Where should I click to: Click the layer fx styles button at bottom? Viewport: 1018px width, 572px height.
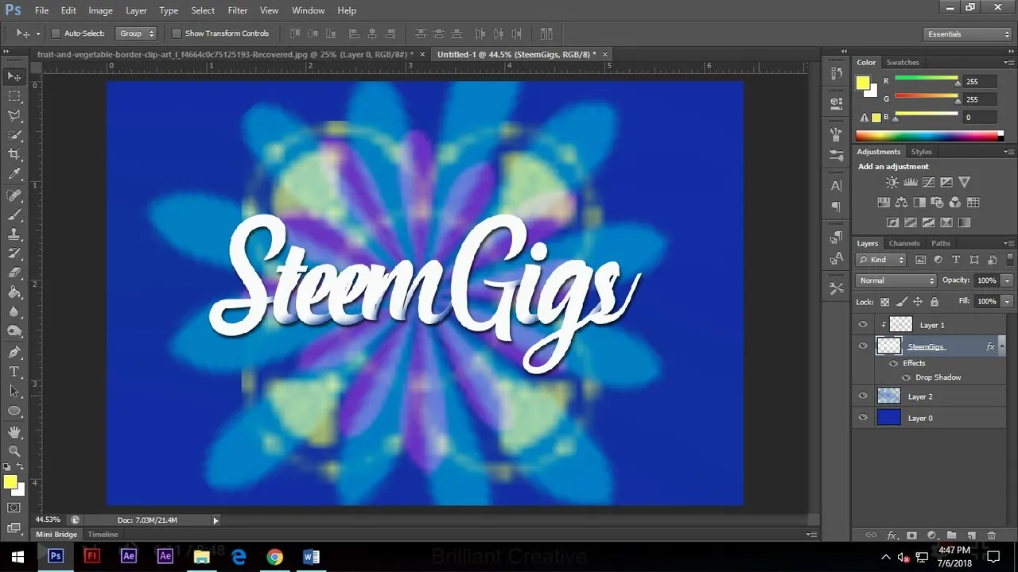tap(892, 535)
